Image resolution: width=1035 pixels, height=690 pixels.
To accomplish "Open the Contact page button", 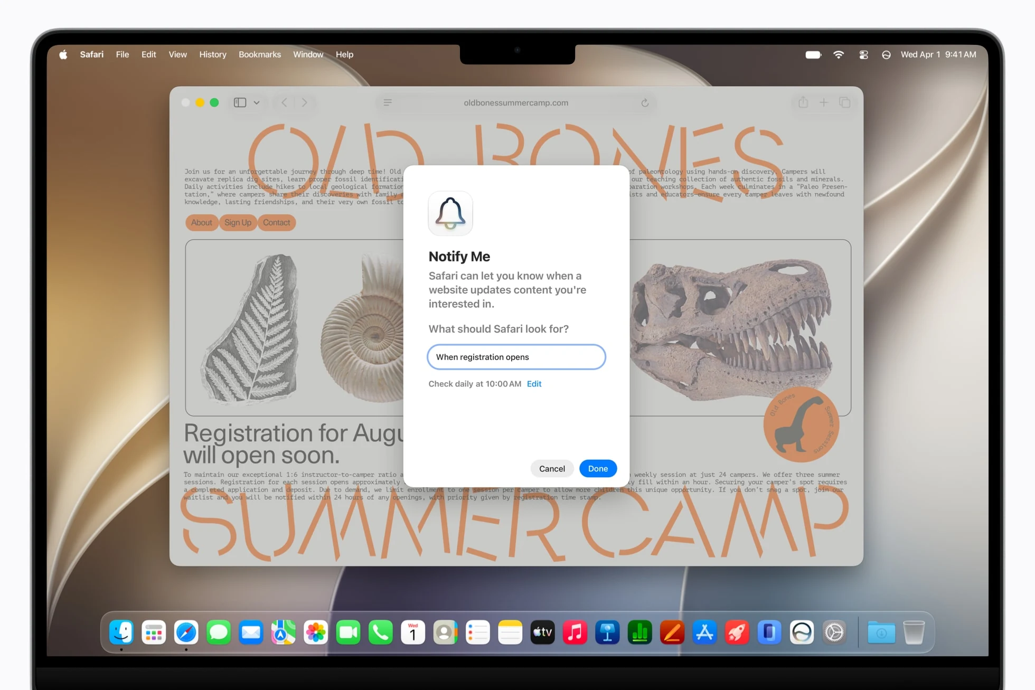I will point(277,222).
